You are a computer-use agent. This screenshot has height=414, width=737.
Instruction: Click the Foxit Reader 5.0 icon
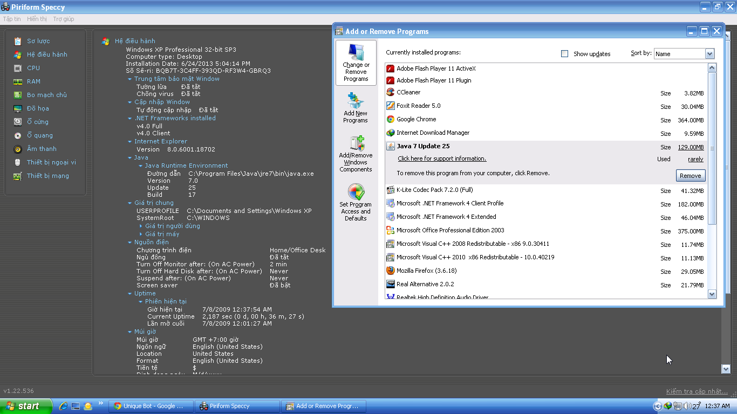[x=391, y=106]
